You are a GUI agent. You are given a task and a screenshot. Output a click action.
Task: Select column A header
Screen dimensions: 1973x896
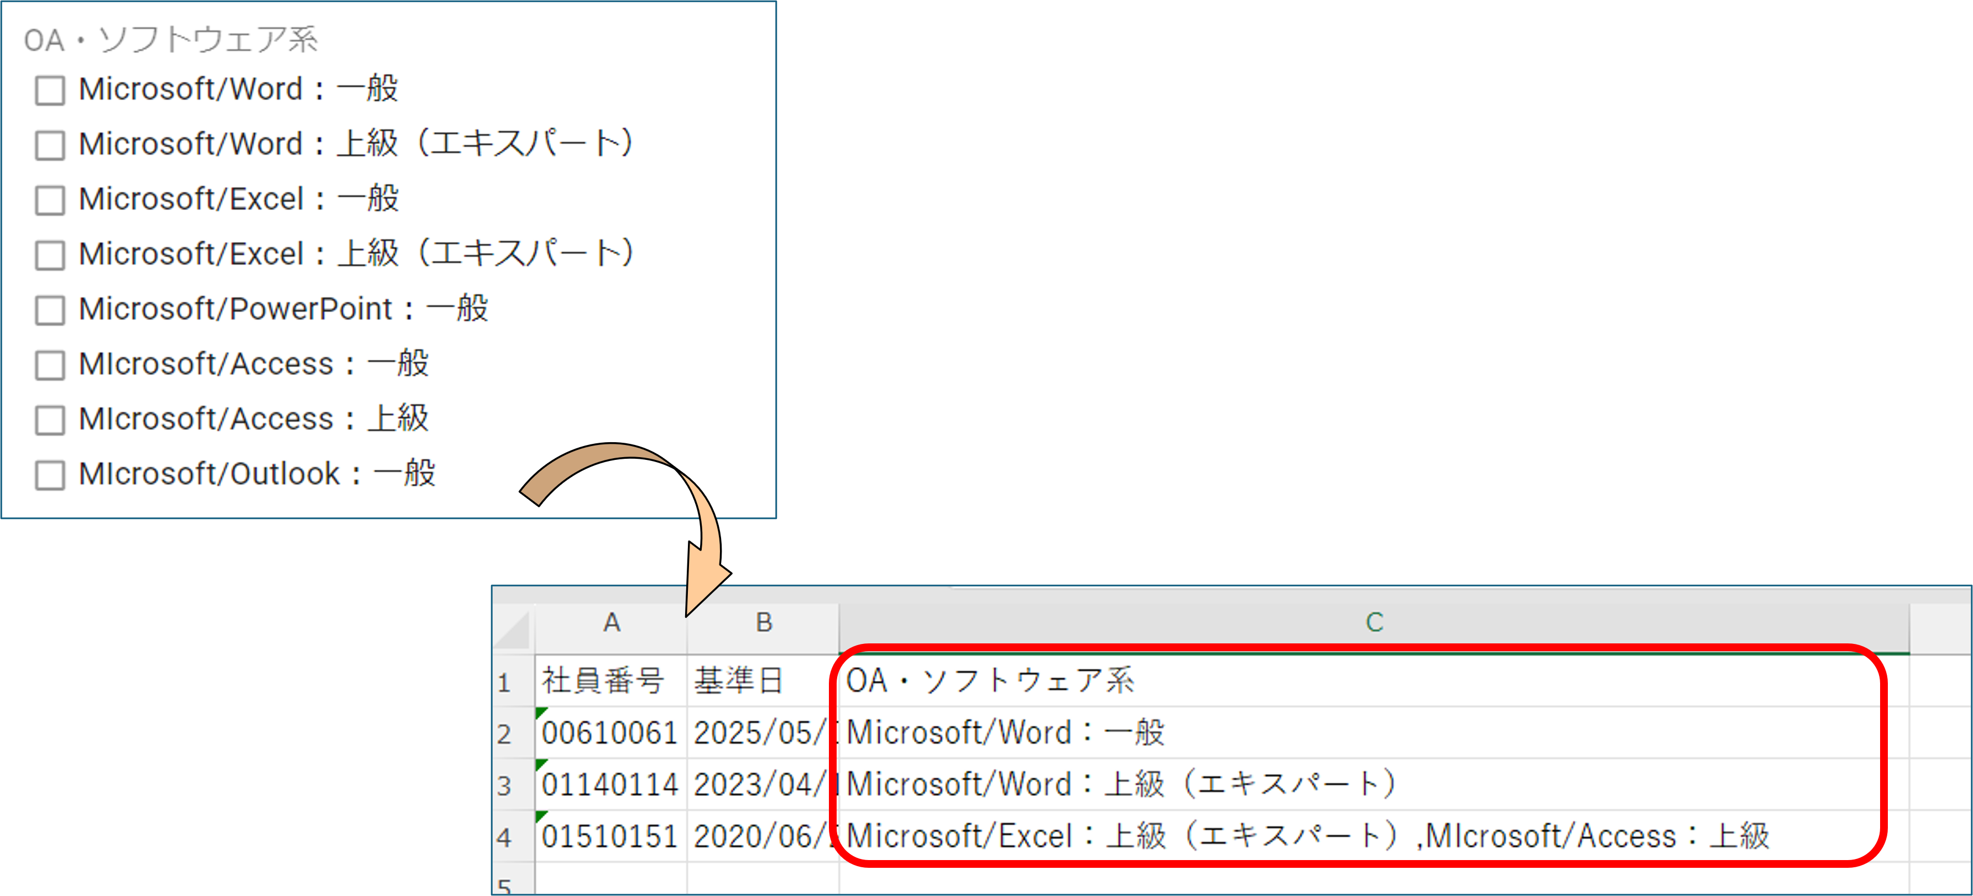pyautogui.click(x=610, y=622)
